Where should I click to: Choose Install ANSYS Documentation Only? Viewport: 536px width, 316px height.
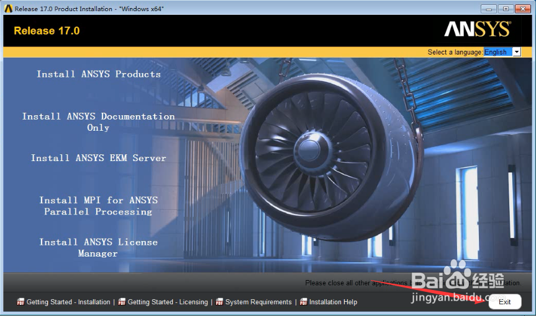coord(99,121)
